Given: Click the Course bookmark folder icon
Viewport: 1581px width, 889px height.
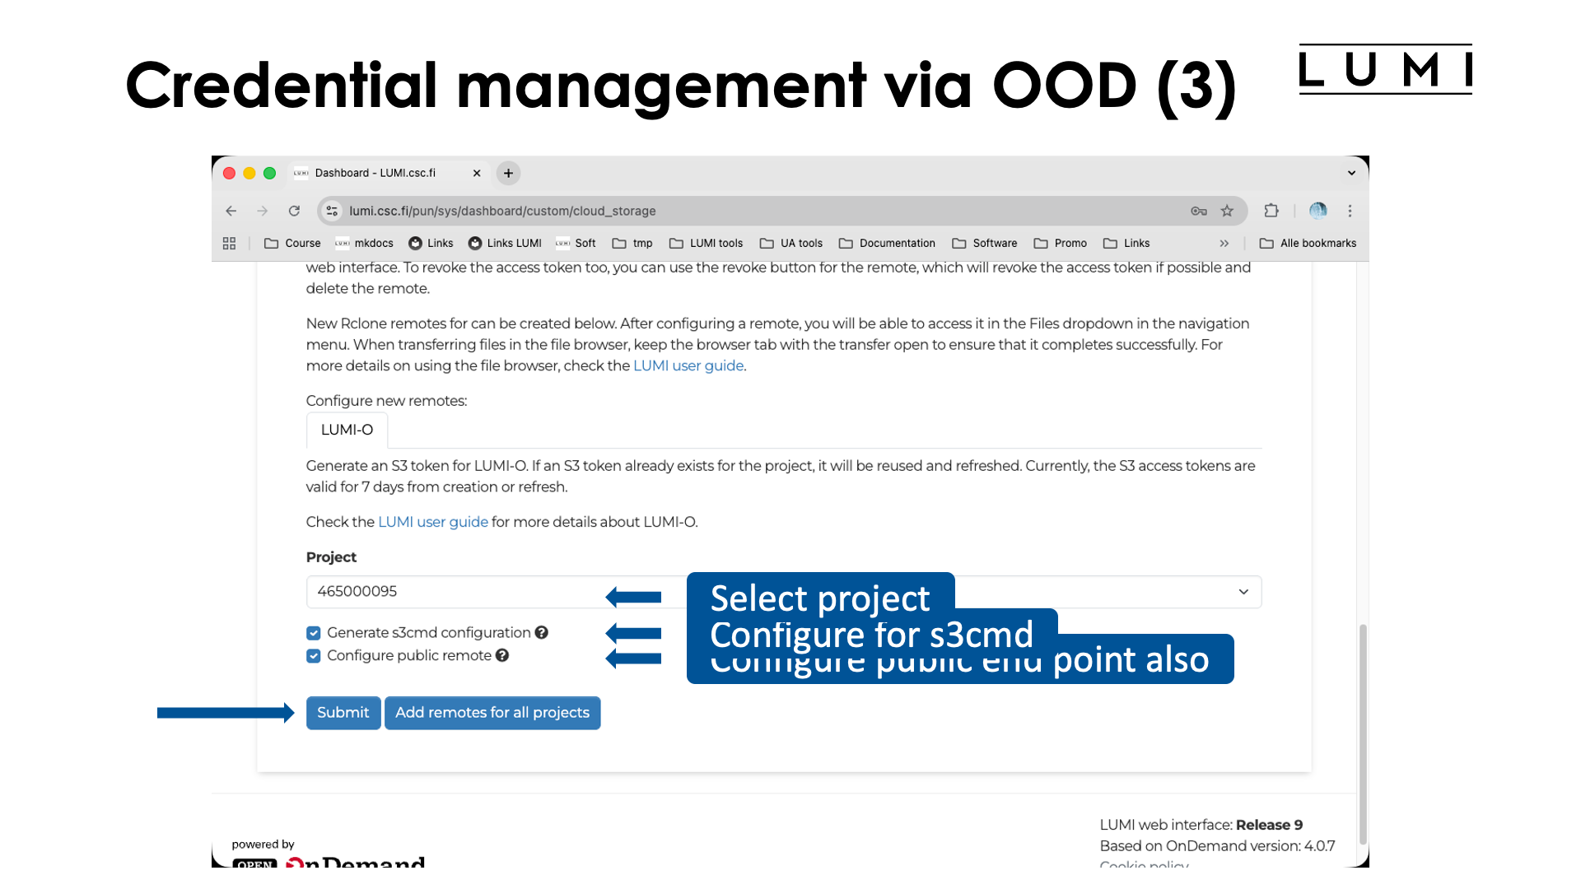Looking at the screenshot, I should (x=272, y=243).
